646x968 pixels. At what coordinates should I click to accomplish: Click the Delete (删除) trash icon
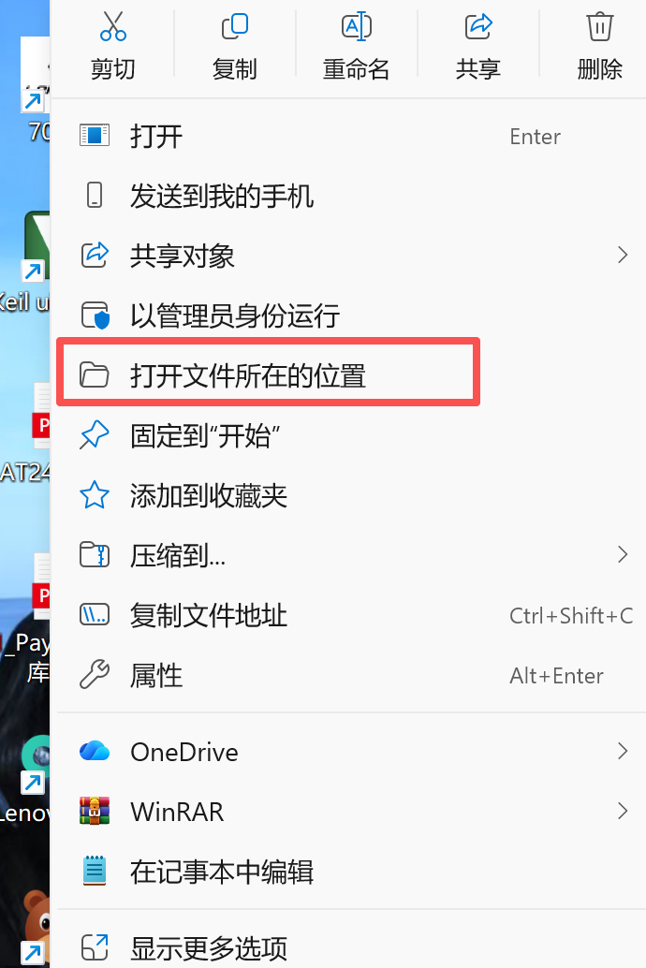pos(600,26)
